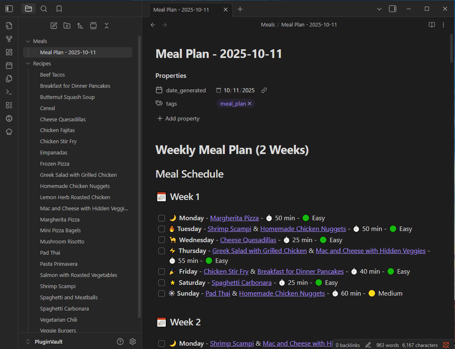
Task: Navigate back in note history
Action: pyautogui.click(x=153, y=25)
